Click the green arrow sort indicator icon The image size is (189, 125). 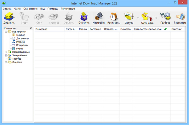coord(166,29)
